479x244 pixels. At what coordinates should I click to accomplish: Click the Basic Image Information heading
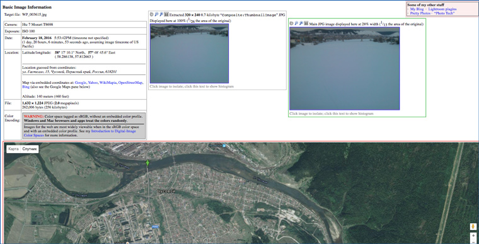pos(27,7)
